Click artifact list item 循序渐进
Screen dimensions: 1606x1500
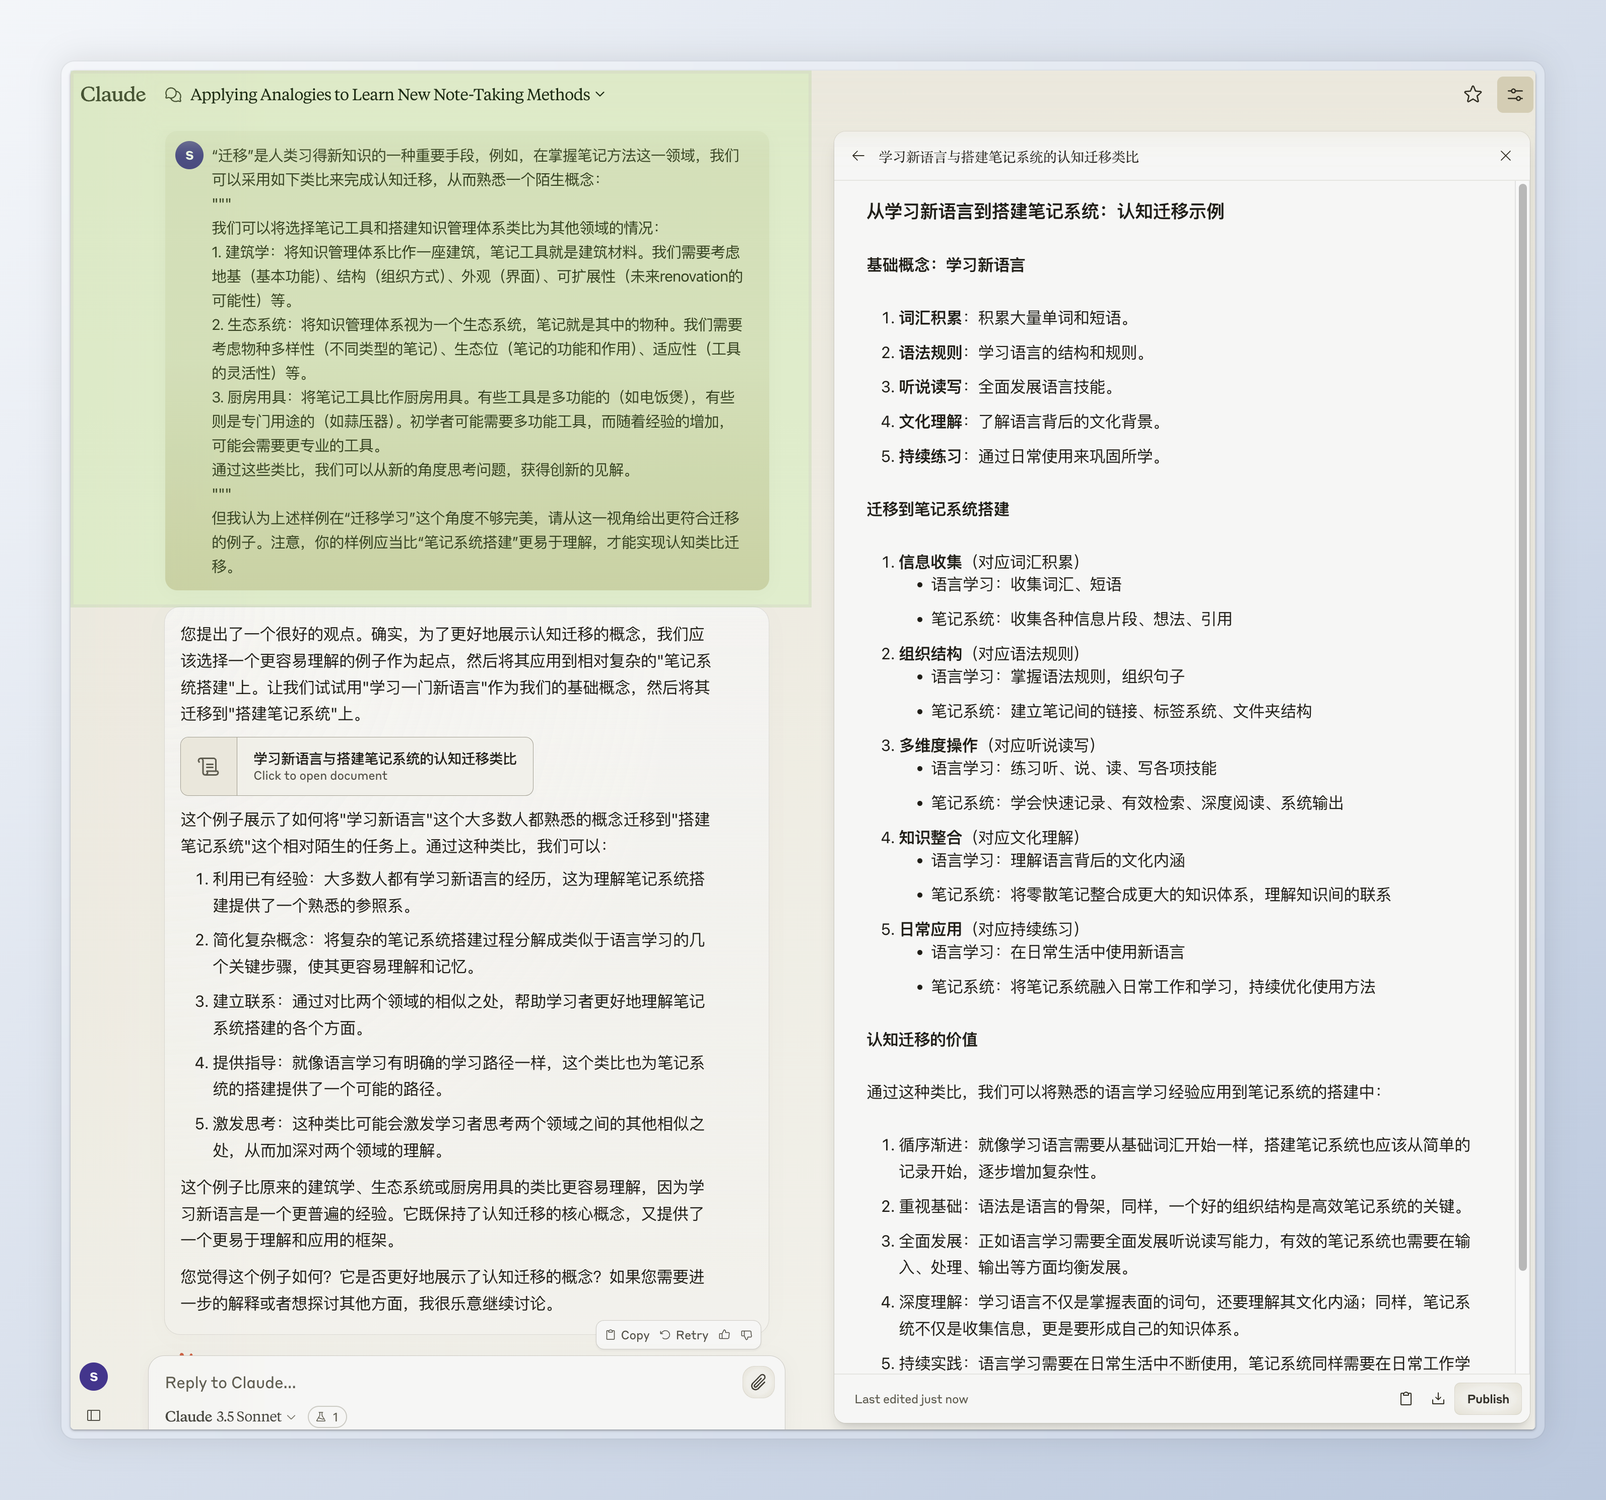pos(1176,1158)
